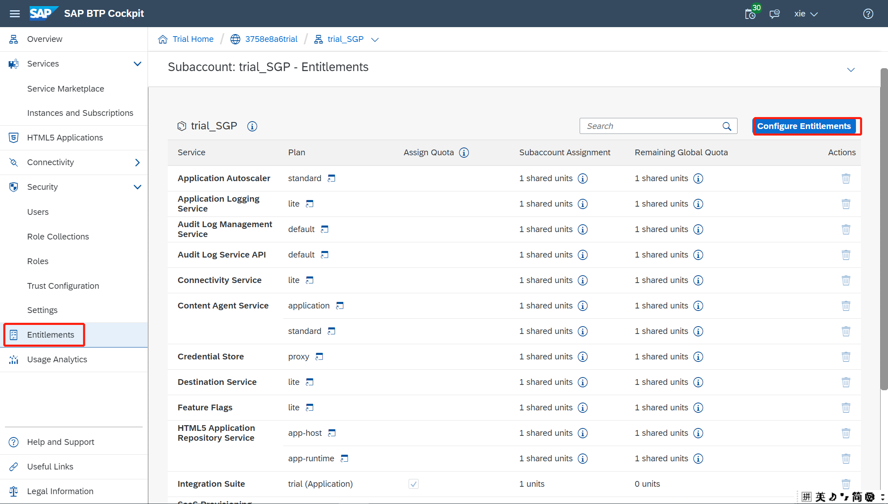Show remaining quota info for Connectivity Service
Screen dimensions: 888x504
coord(698,280)
